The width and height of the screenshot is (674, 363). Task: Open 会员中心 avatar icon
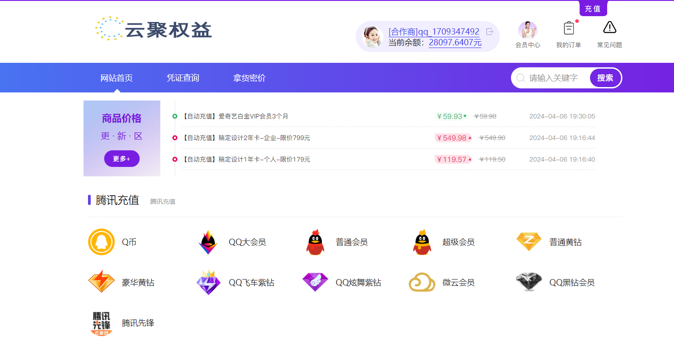tap(528, 28)
